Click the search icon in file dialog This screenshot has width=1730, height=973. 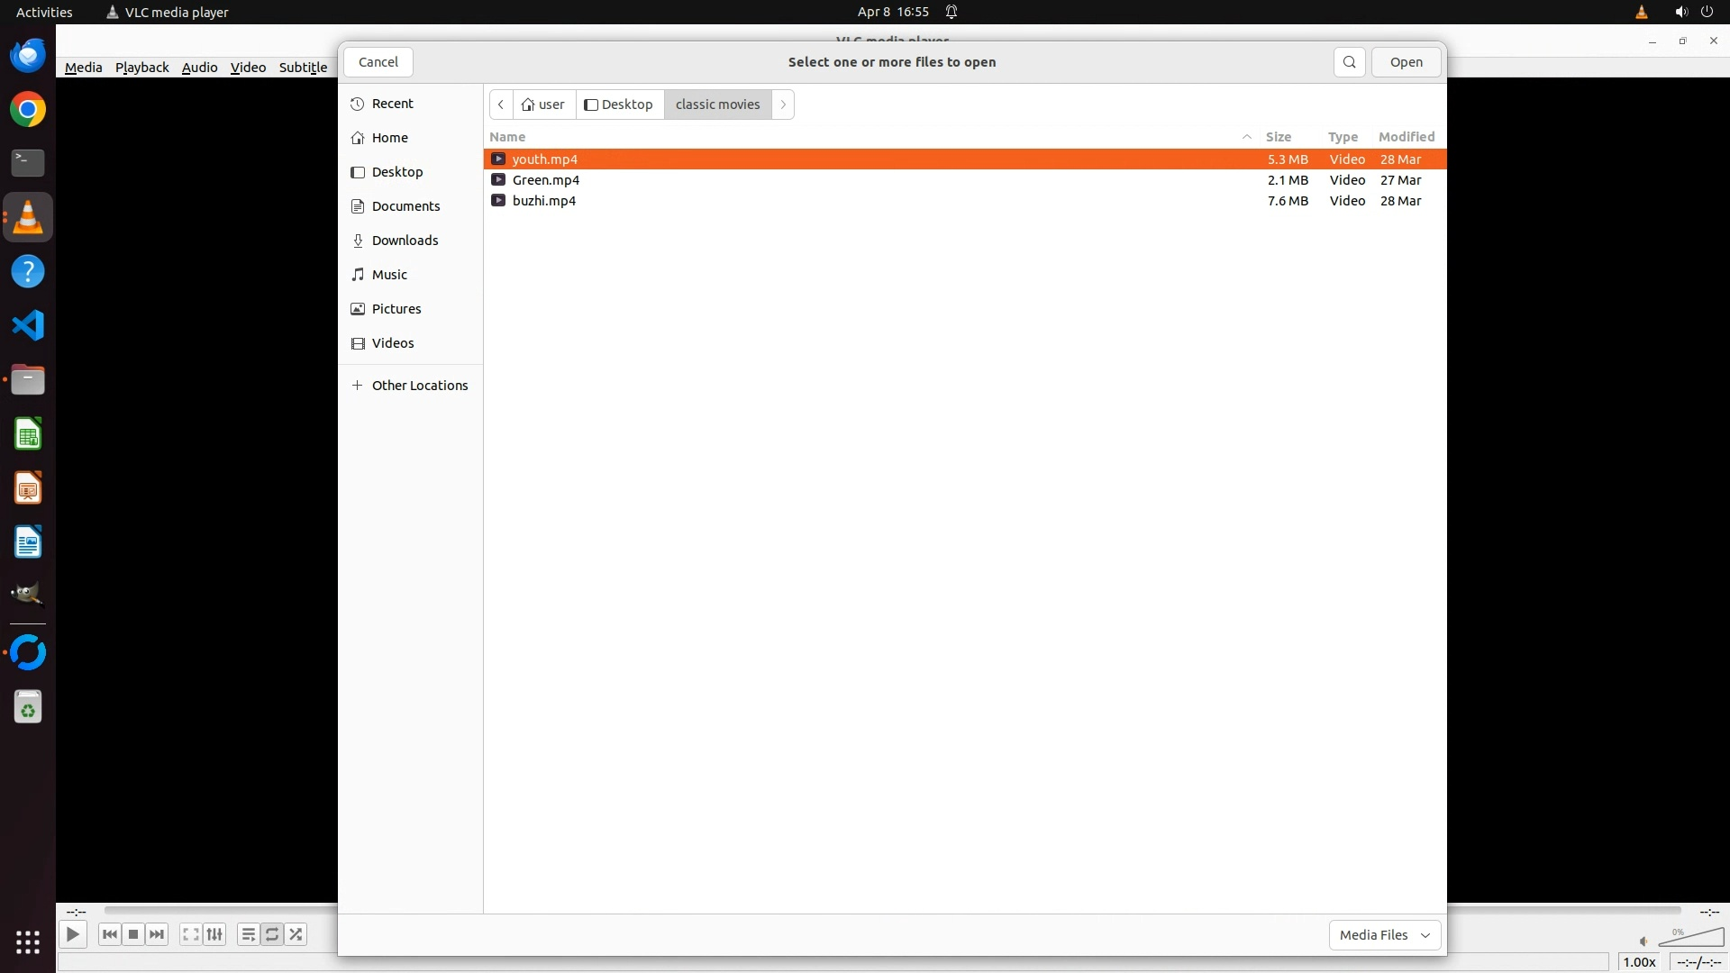click(x=1349, y=62)
